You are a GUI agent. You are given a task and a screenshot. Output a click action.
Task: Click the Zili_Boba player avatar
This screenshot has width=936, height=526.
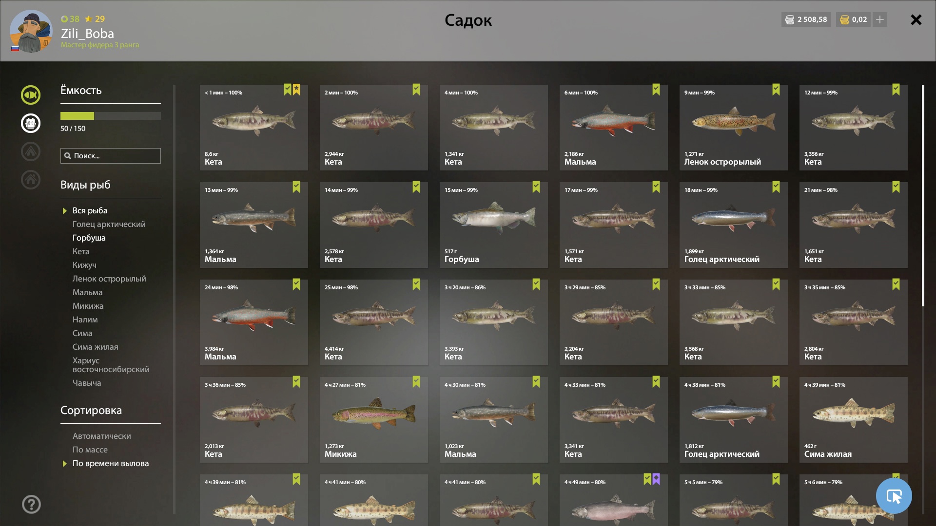pos(31,31)
